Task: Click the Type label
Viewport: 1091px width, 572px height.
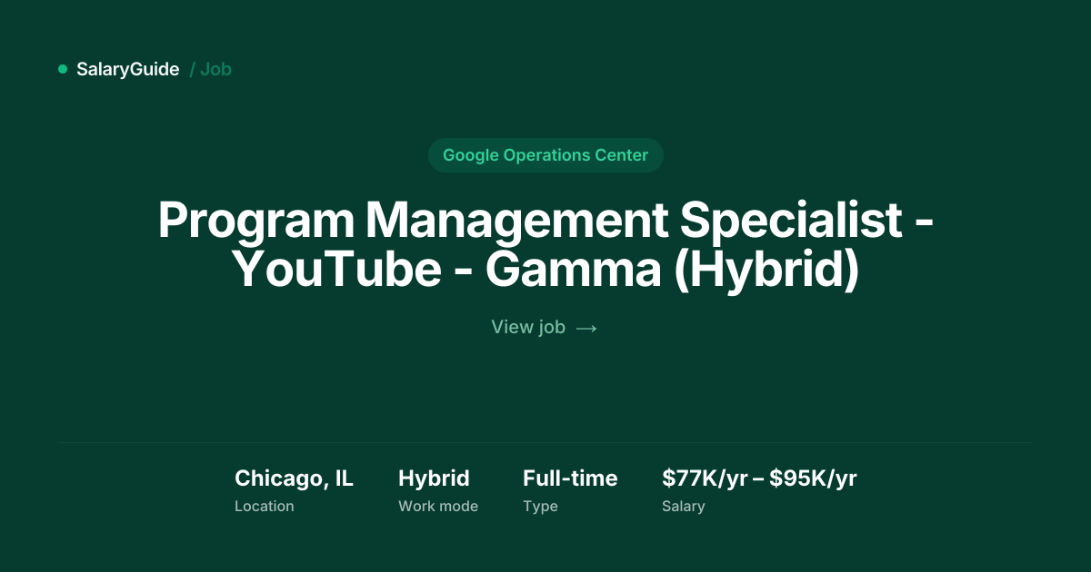Action: pyautogui.click(x=540, y=507)
